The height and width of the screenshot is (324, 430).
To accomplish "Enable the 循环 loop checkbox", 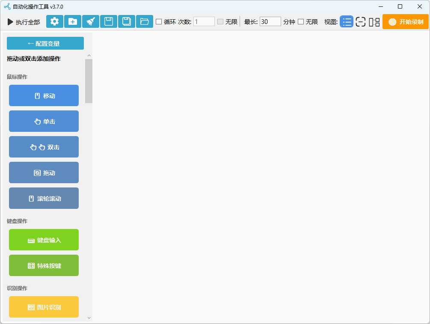I will (159, 22).
